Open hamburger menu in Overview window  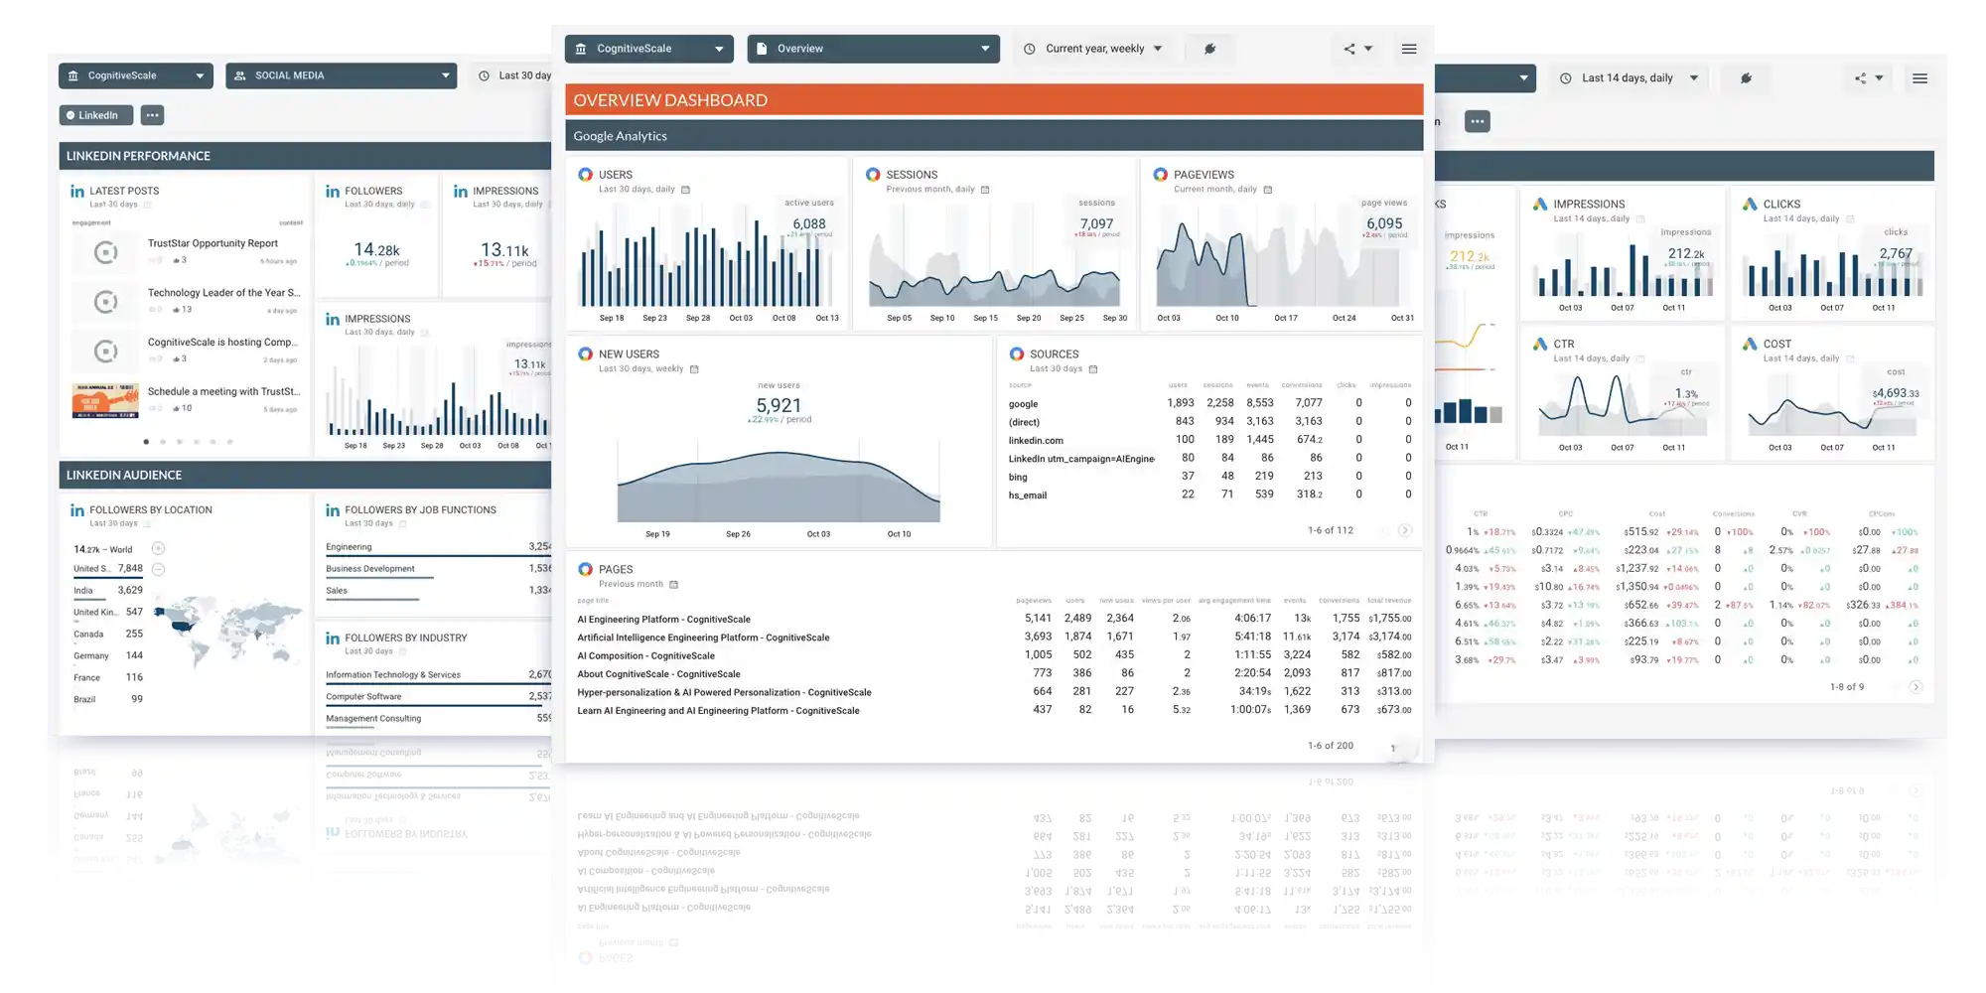[x=1409, y=49]
